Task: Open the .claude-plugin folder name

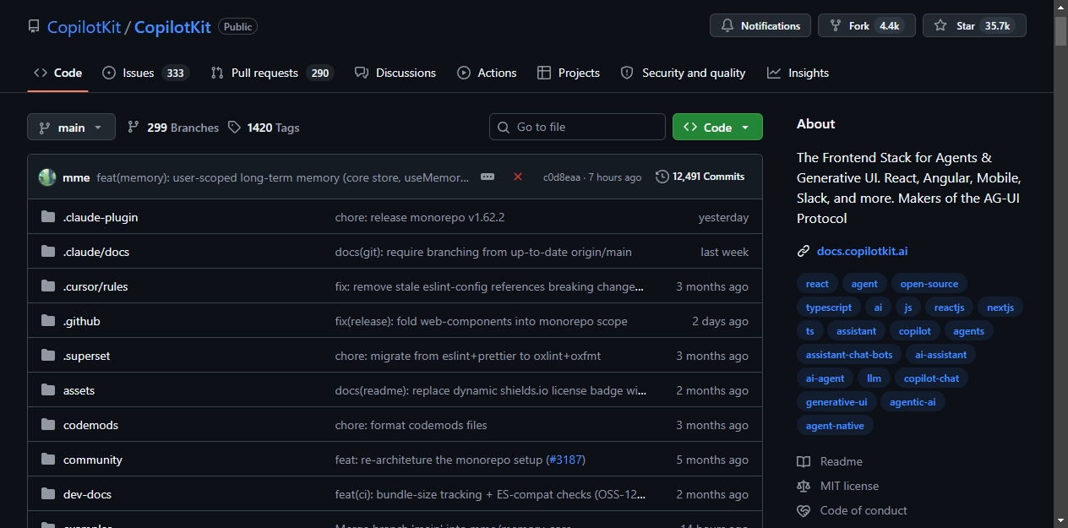Action: pyautogui.click(x=101, y=217)
